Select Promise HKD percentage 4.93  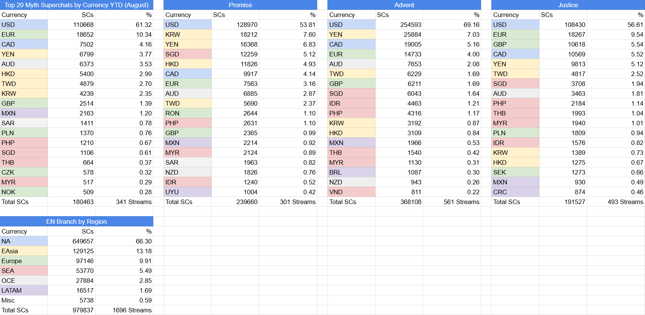click(288, 64)
